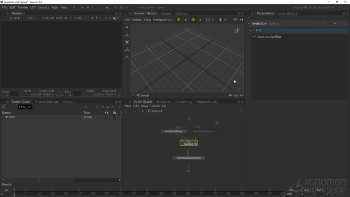This screenshot has width=350, height=197.
Task: Click the yellow sphere shading icon in Viewer
Action: point(193,20)
